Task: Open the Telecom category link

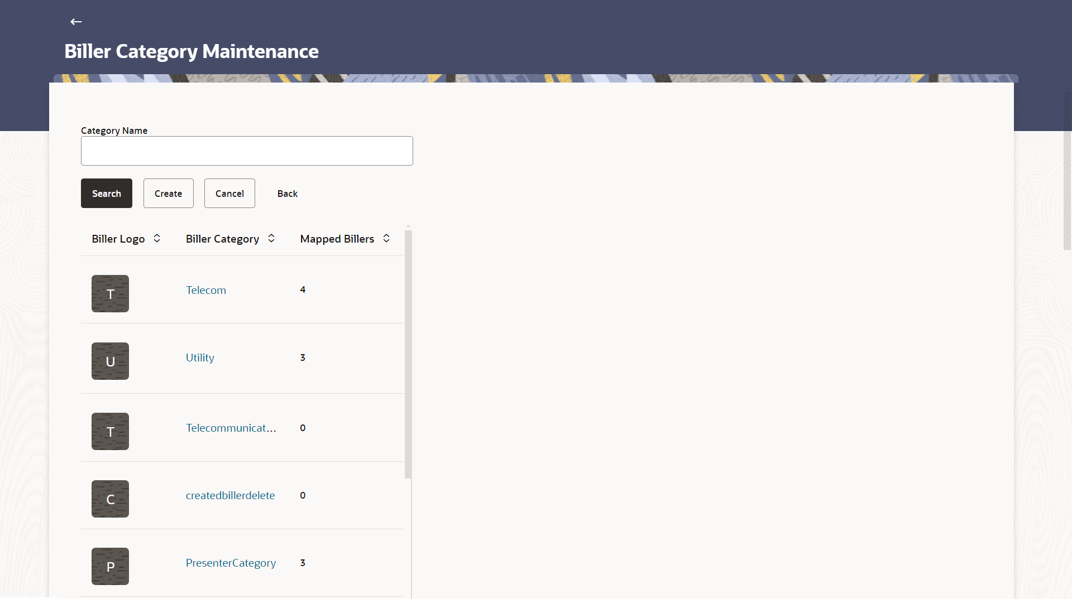Action: (206, 290)
